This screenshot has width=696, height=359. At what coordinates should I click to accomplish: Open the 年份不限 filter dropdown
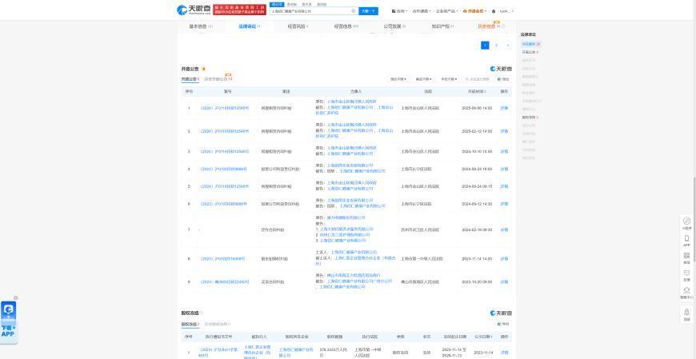pyautogui.click(x=449, y=79)
